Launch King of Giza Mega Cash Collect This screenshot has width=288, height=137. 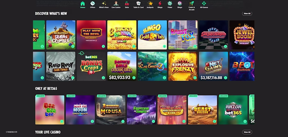(172, 110)
